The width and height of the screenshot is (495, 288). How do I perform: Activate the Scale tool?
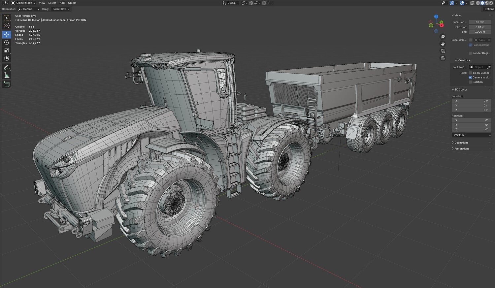pyautogui.click(x=7, y=50)
